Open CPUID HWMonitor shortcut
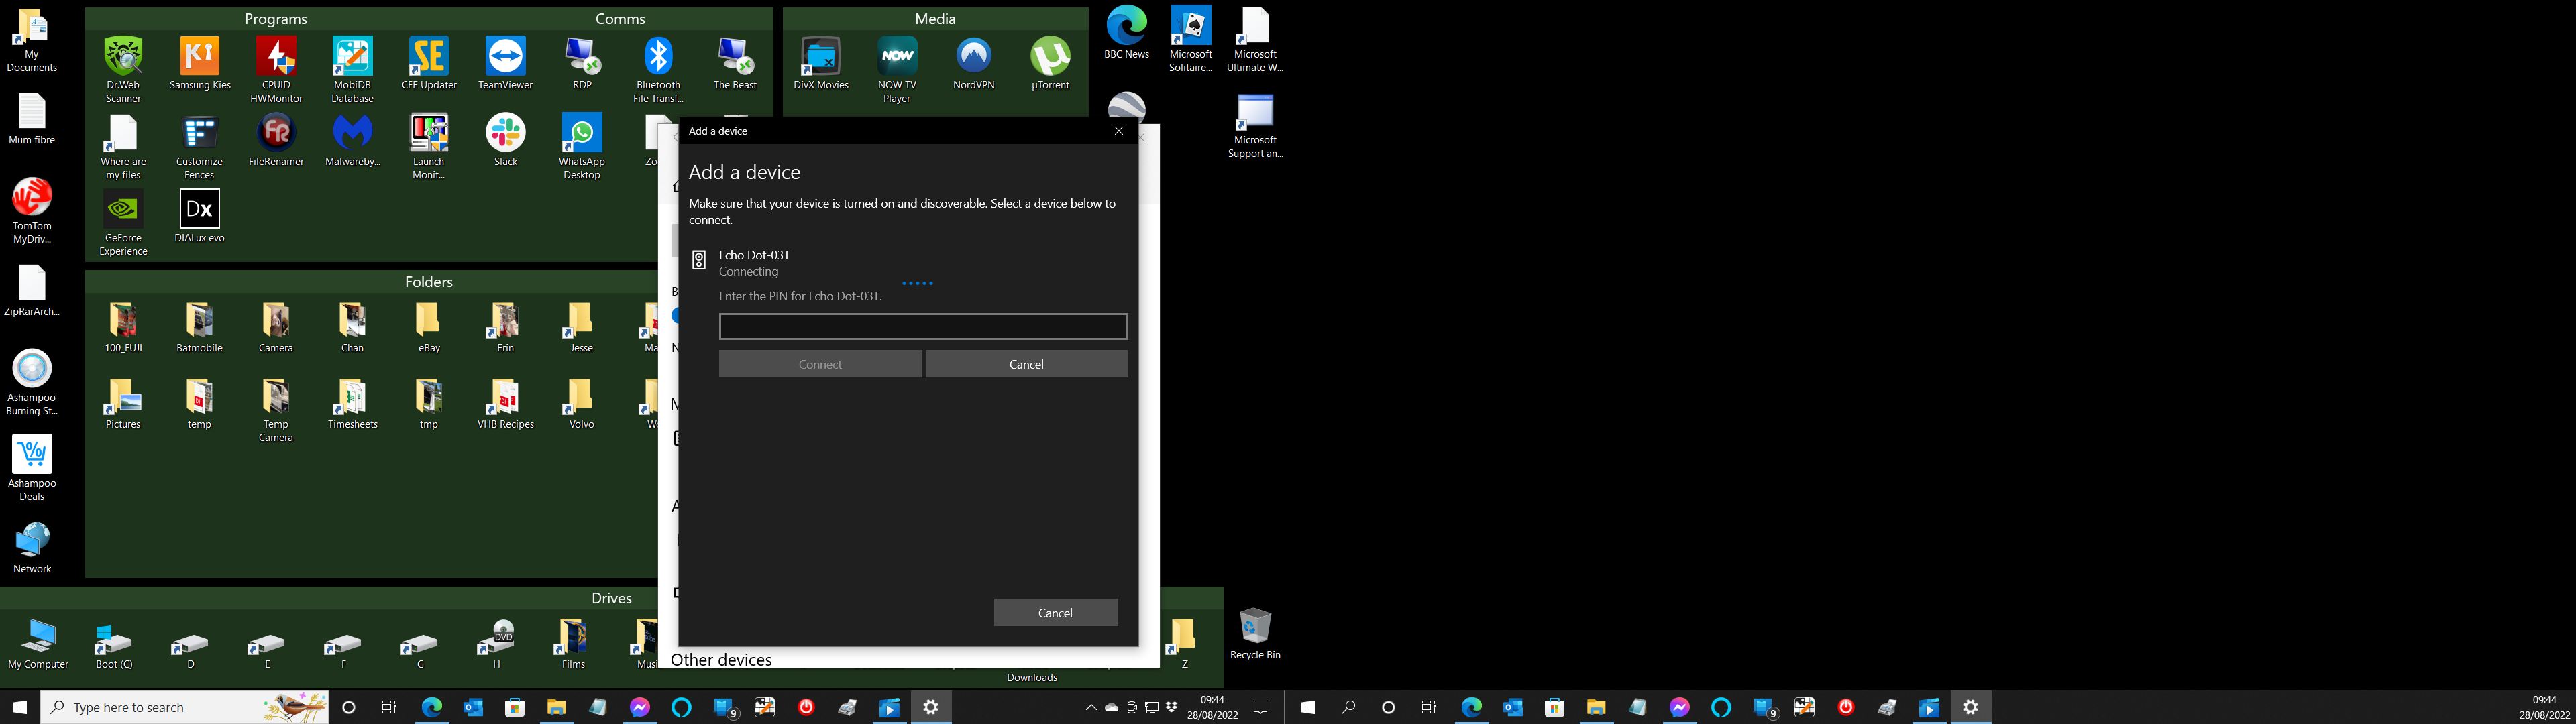The width and height of the screenshot is (2576, 724). [x=276, y=58]
